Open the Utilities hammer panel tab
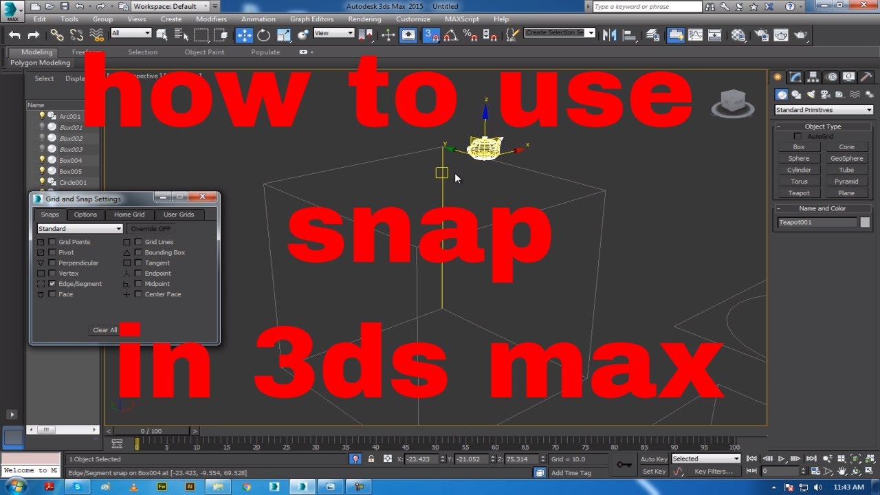Viewport: 880px width, 495px height. [866, 77]
